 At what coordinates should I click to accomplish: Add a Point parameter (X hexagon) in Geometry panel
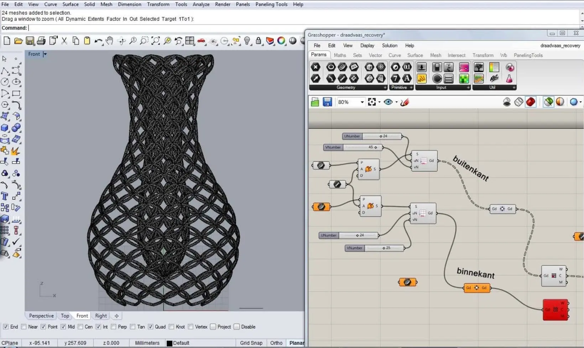316,67
